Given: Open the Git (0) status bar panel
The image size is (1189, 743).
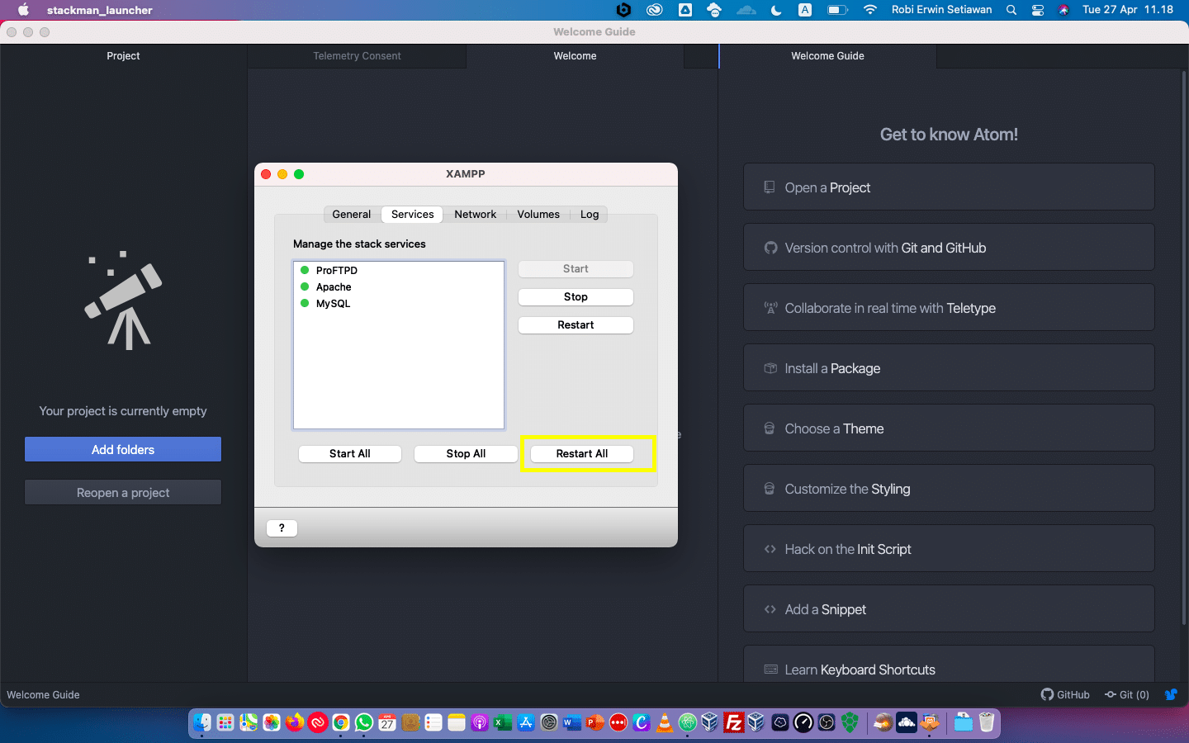Looking at the screenshot, I should pos(1127,695).
